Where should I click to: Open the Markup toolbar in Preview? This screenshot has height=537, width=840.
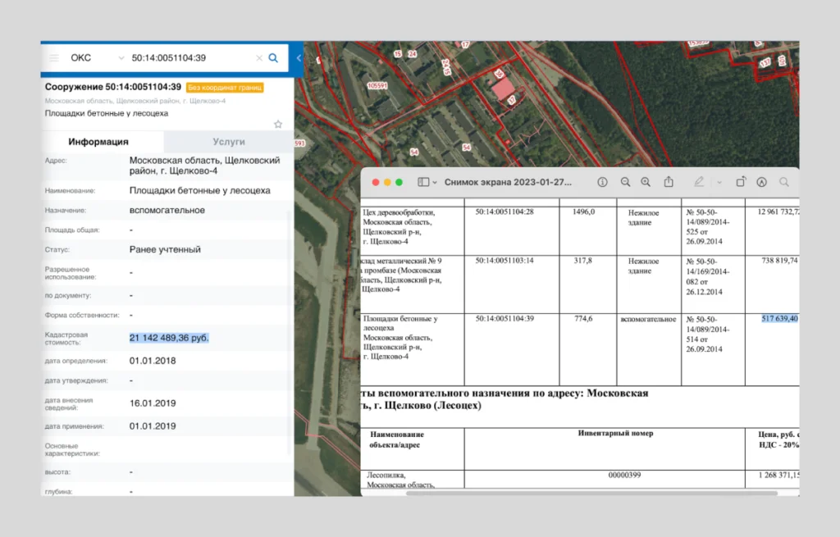(x=761, y=182)
